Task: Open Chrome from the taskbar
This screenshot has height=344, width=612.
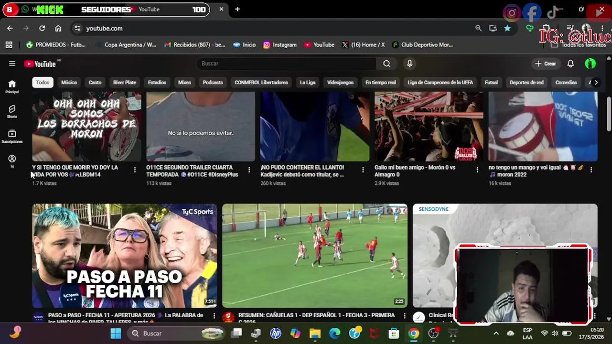Action: 413,333
